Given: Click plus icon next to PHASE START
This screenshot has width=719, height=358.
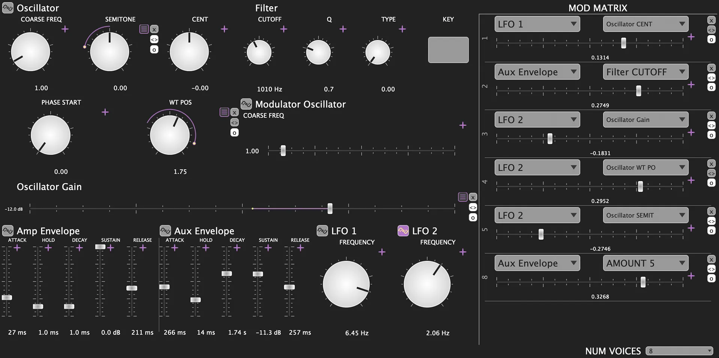Looking at the screenshot, I should tap(105, 112).
